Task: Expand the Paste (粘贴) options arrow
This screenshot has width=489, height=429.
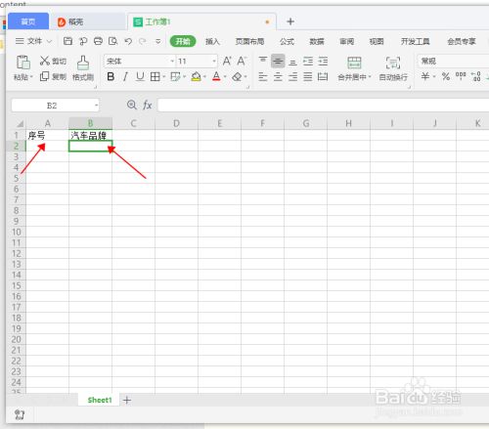Action: tap(31, 77)
